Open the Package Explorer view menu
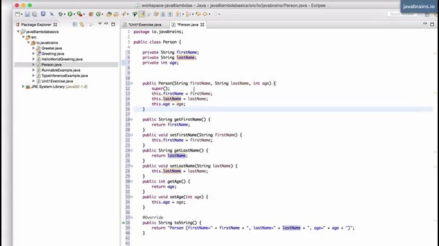439x246 pixels. (x=99, y=24)
